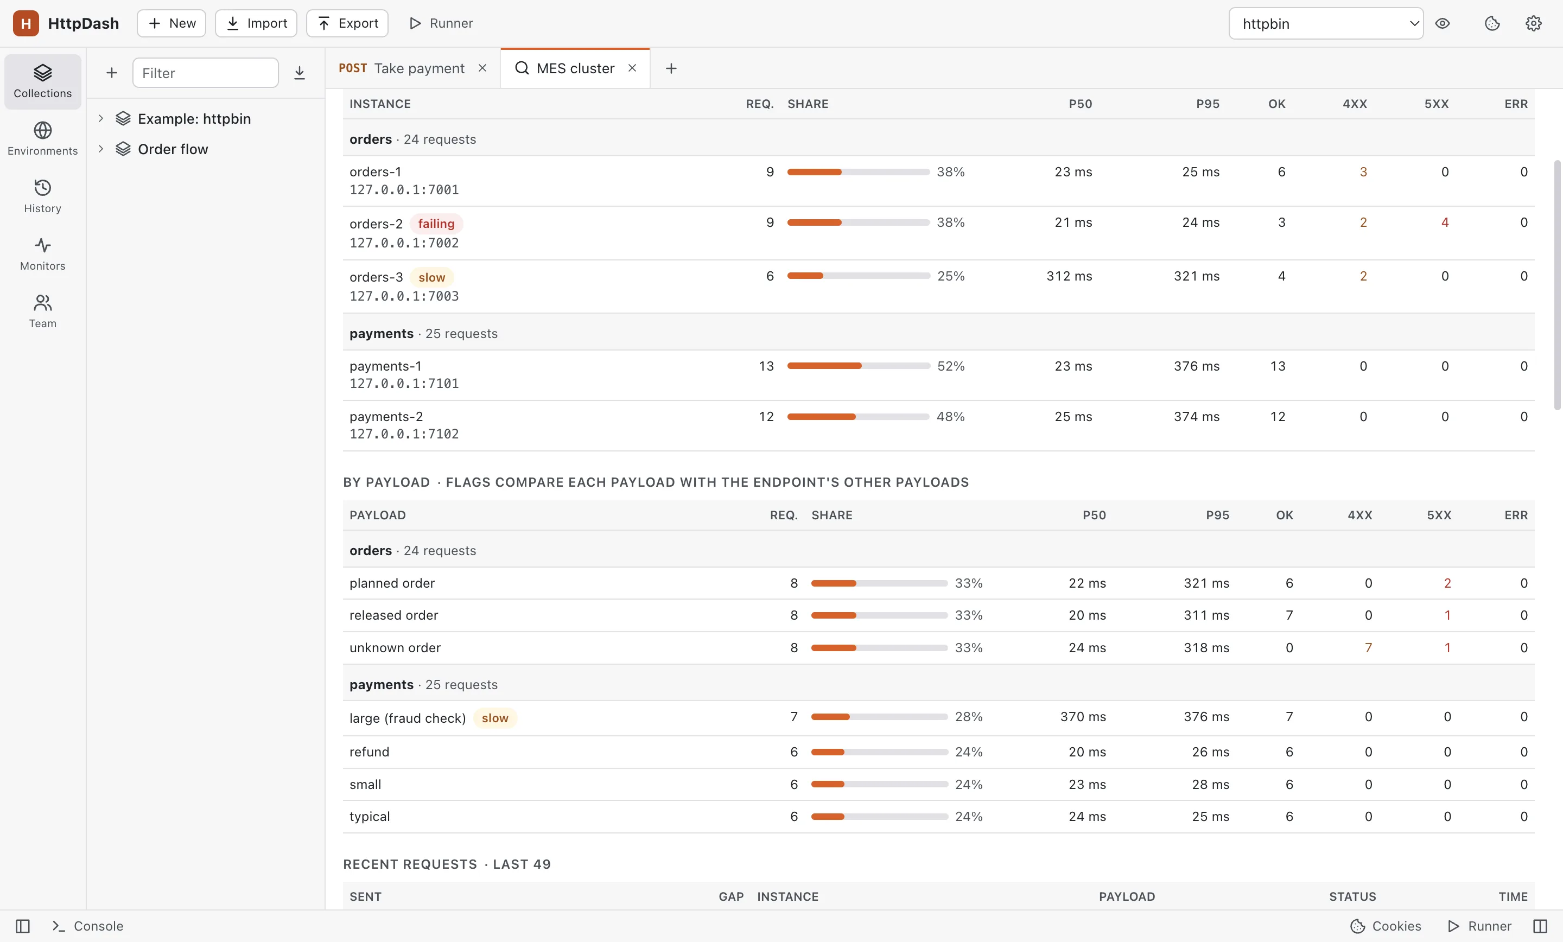
Task: Open the httpbin environment dropdown
Action: 1326,23
